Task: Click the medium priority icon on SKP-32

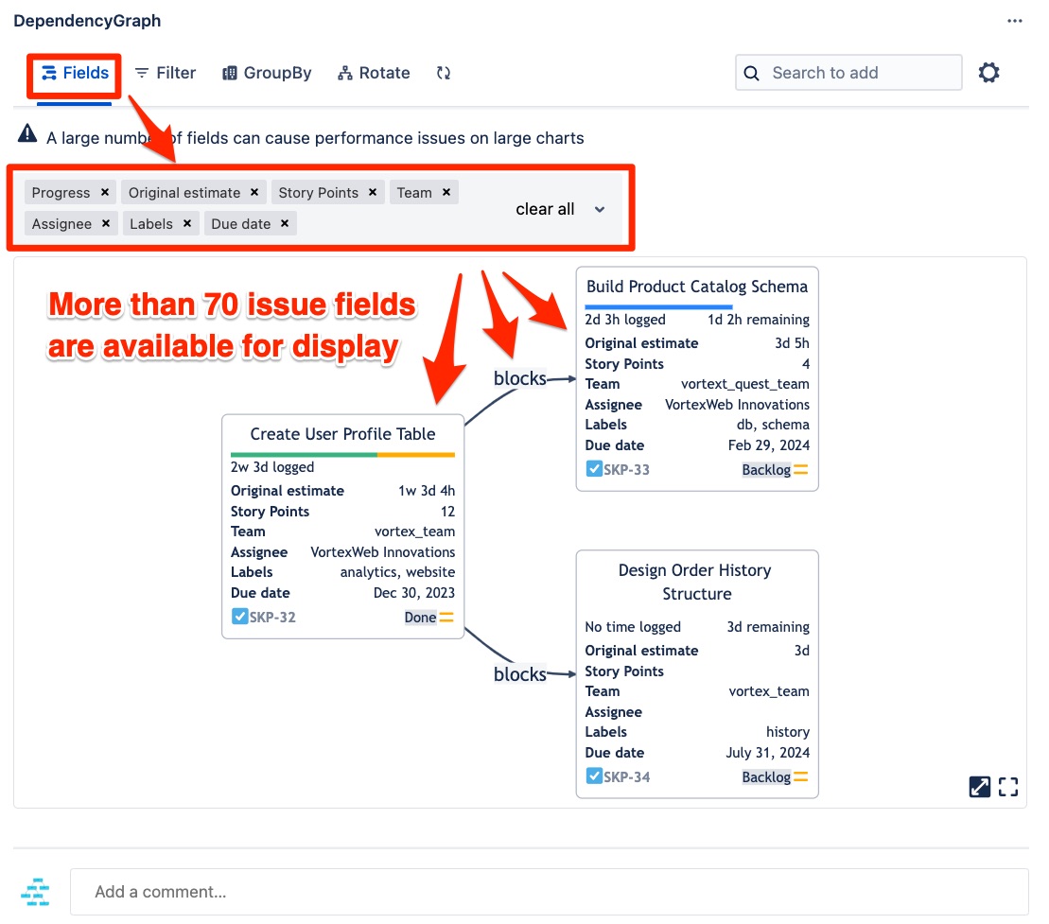Action: (x=446, y=618)
